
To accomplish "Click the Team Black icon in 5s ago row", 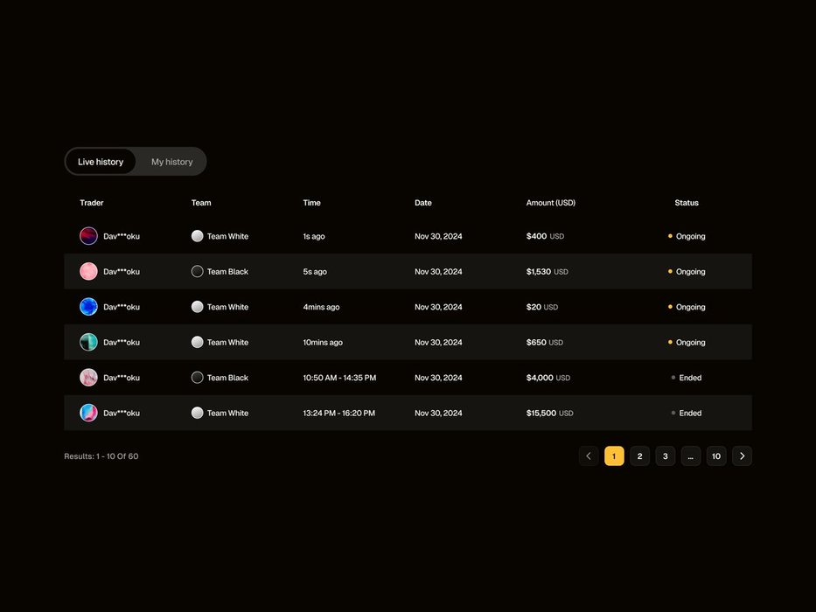I will click(198, 272).
